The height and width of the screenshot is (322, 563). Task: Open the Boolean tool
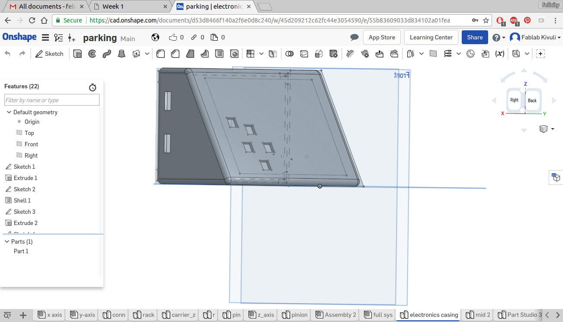290,54
